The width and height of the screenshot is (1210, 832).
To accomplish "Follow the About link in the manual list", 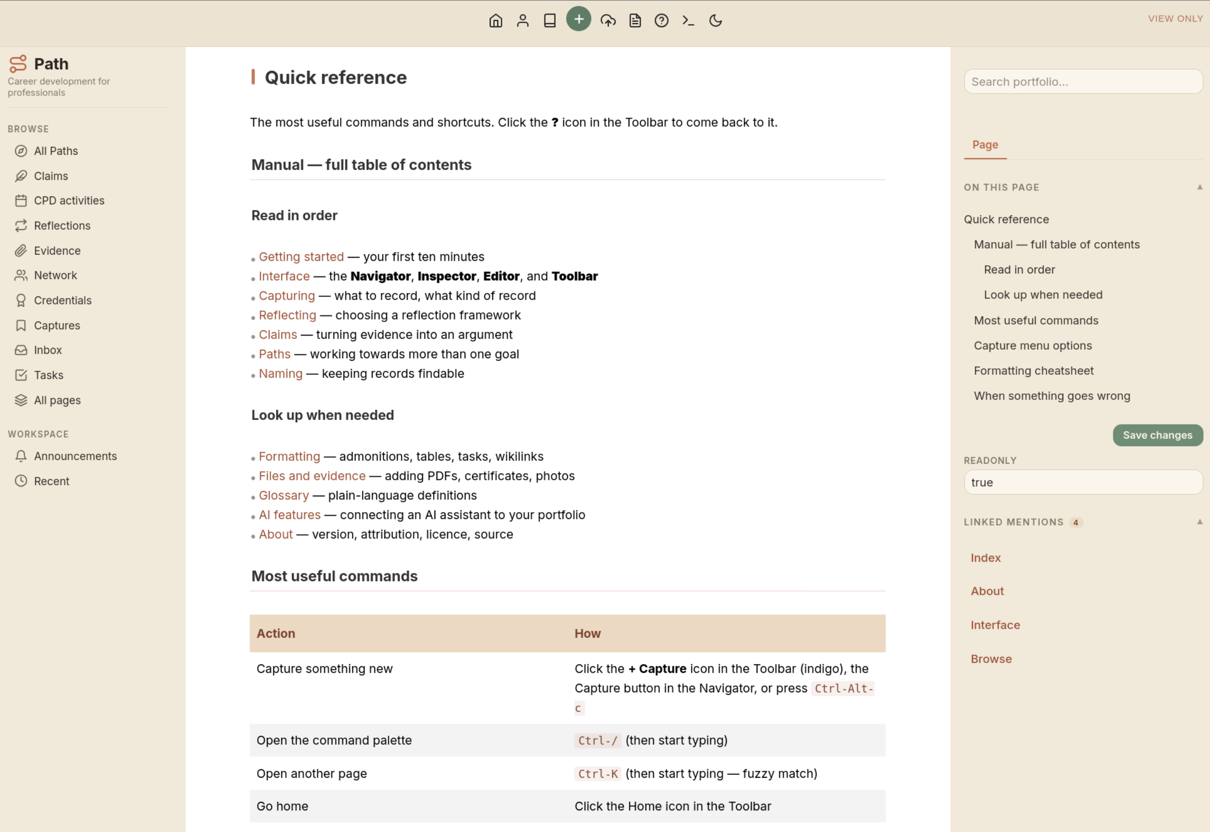I will 276,535.
